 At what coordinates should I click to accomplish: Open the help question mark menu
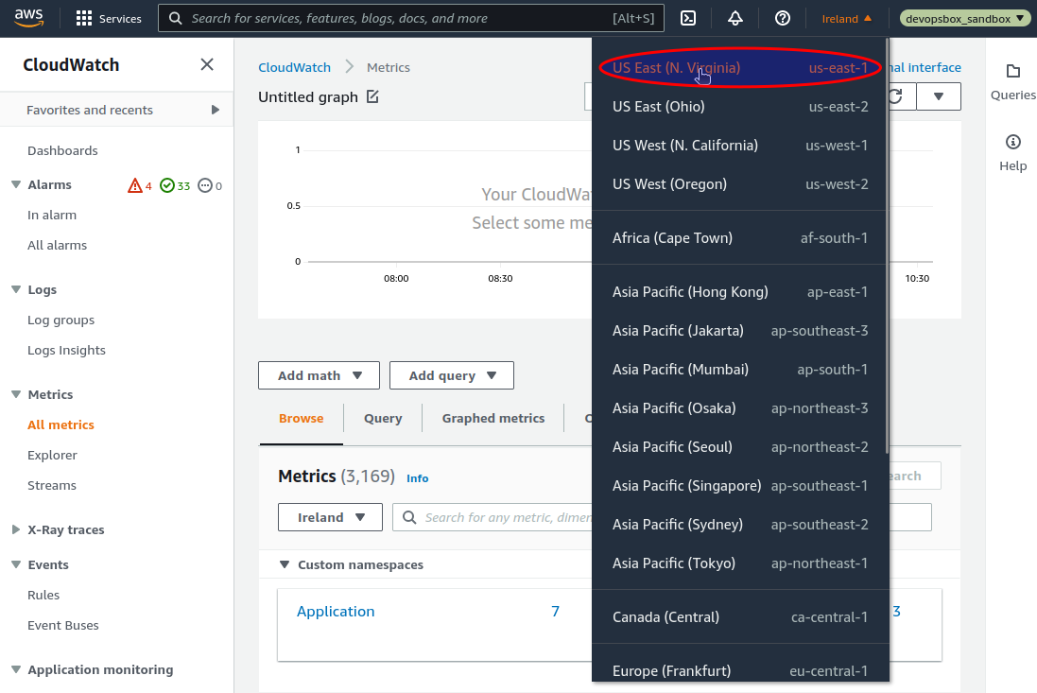(x=781, y=17)
